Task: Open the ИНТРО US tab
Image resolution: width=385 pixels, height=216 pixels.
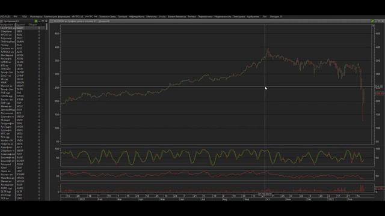Action: (78, 17)
